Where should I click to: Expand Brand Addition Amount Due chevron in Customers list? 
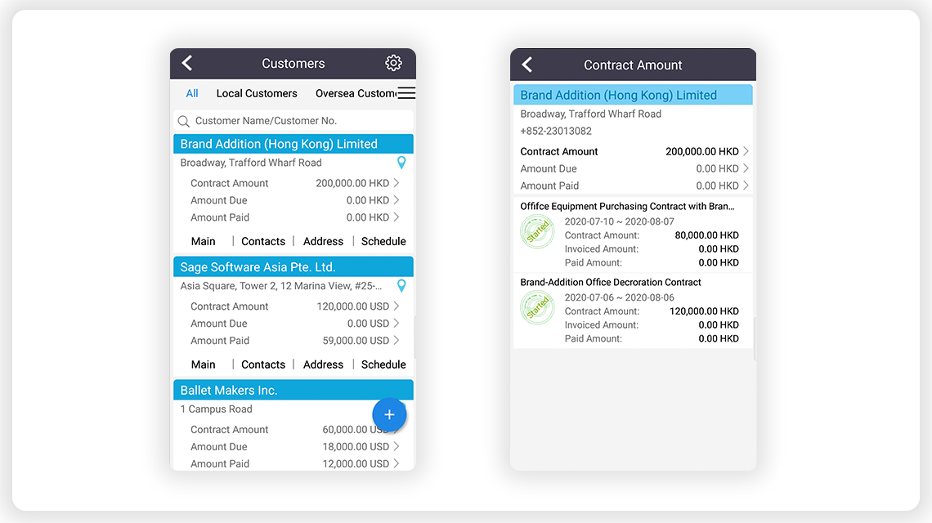click(397, 200)
